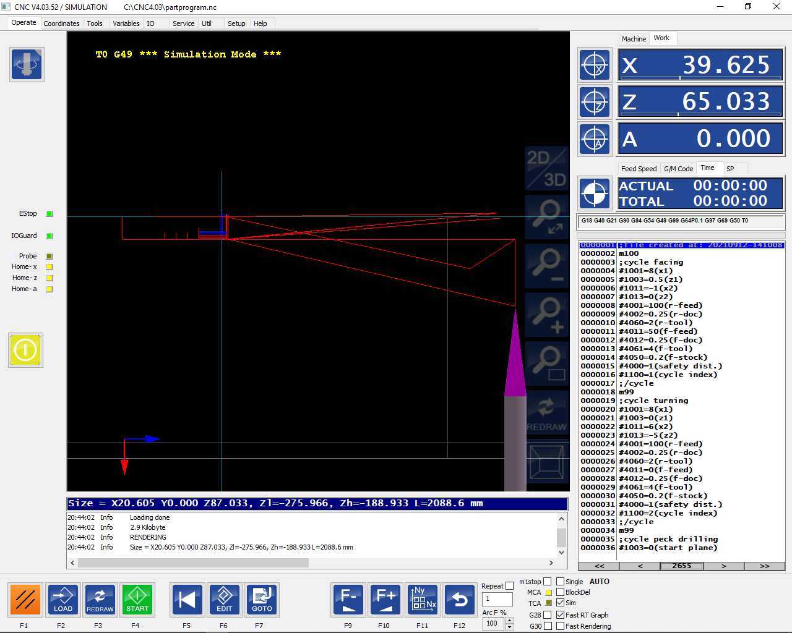Zero the X axis with the crosshair icon

click(595, 64)
